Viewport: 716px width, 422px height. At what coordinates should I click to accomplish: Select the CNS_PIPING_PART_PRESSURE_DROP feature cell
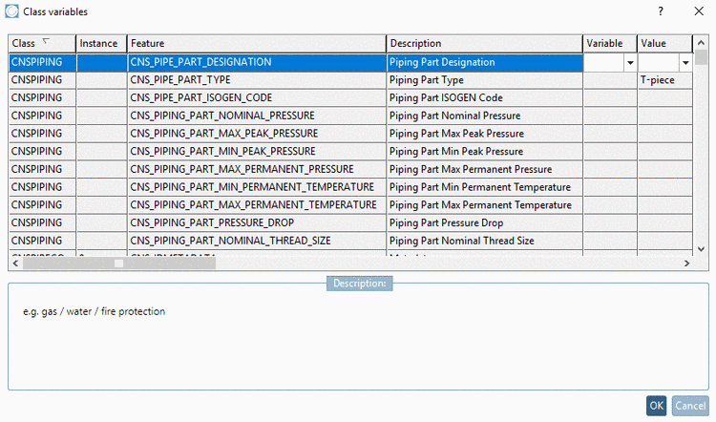[257, 222]
